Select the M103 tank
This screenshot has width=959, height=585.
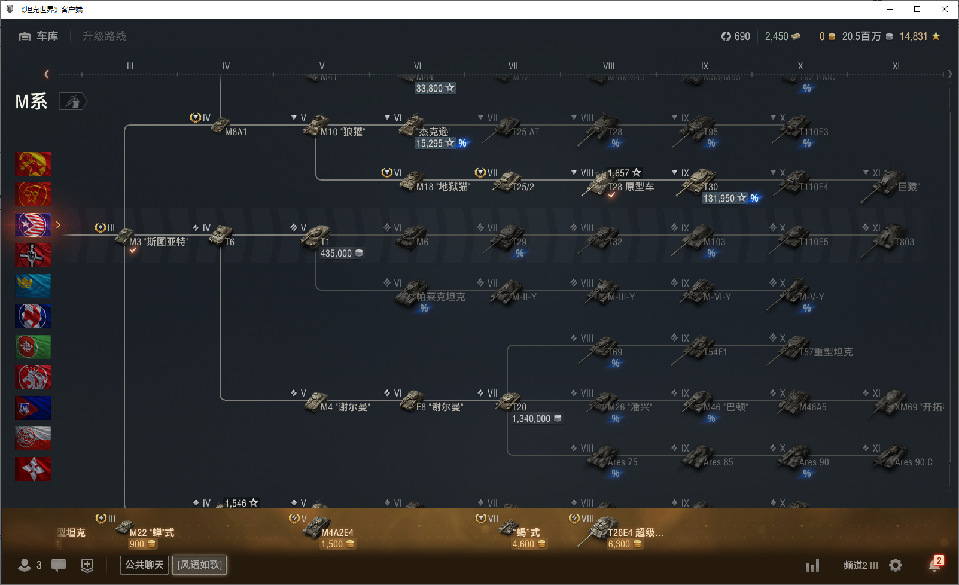(699, 241)
